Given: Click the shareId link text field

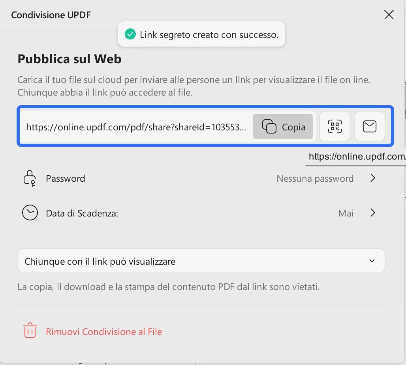Looking at the screenshot, I should (136, 126).
